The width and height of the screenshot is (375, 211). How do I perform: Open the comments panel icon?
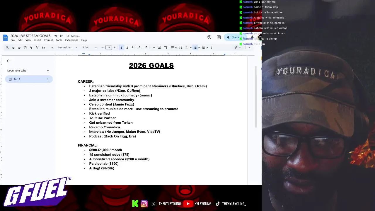point(219,37)
